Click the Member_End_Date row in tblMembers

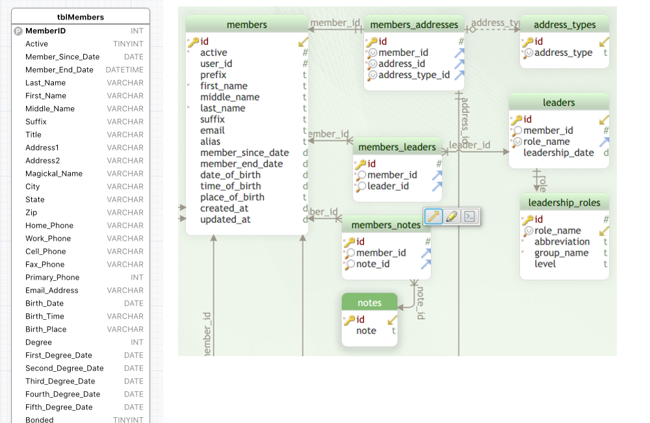[x=81, y=70]
